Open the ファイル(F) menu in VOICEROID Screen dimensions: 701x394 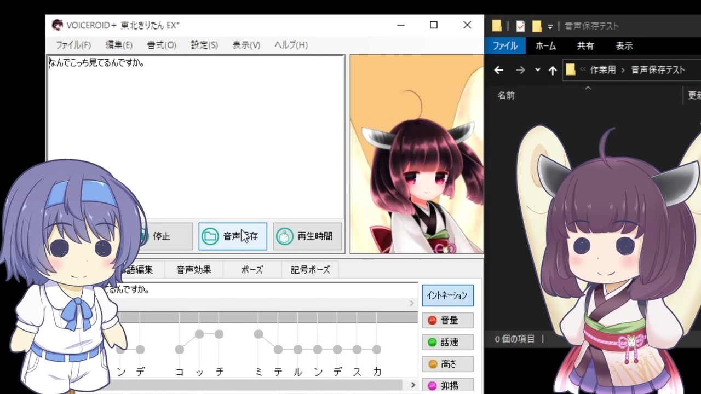[x=73, y=45]
